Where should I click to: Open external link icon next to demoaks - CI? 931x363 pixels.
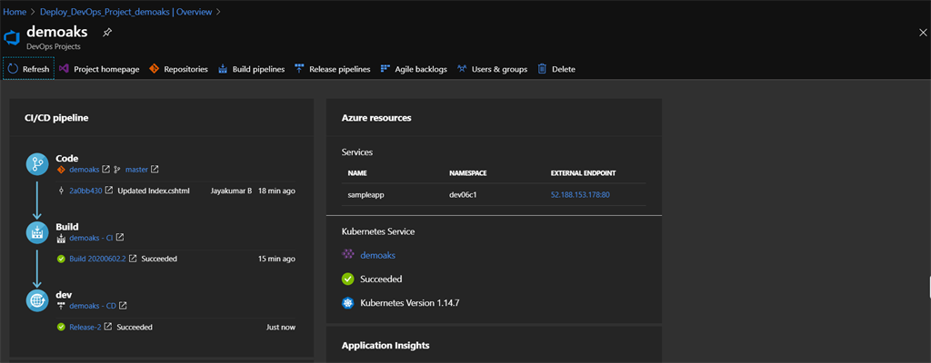(x=119, y=237)
